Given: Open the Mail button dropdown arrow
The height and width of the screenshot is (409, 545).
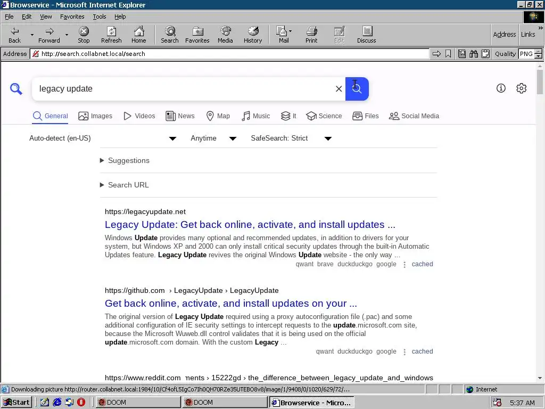Looking at the screenshot, I should coord(290,31).
